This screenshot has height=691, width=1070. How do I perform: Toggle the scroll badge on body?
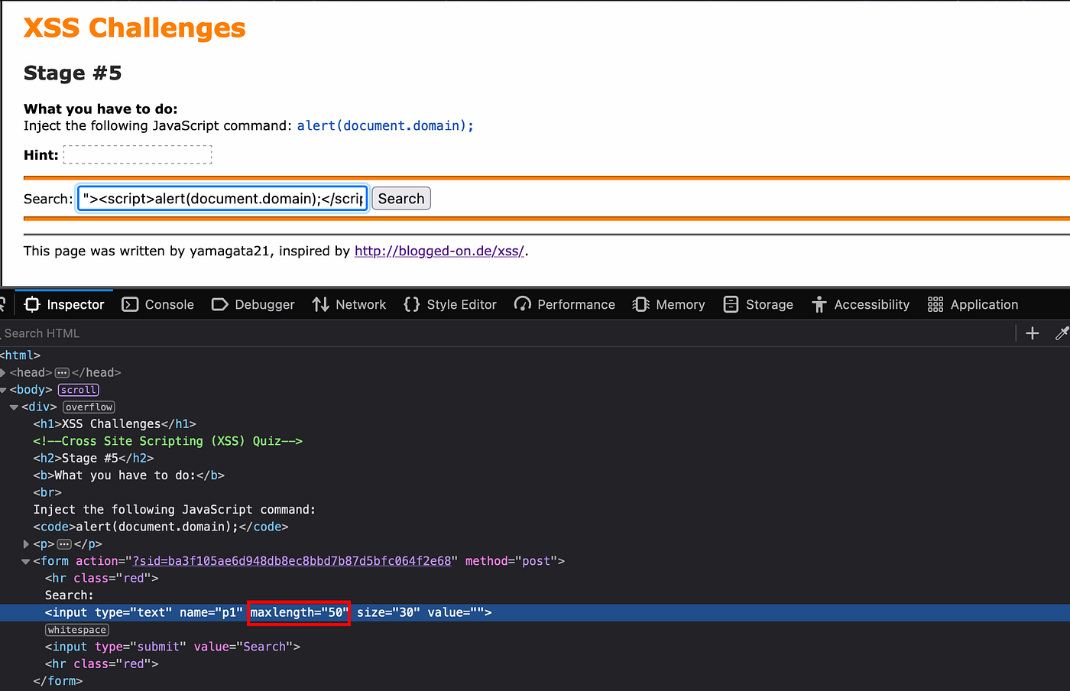[x=79, y=390]
